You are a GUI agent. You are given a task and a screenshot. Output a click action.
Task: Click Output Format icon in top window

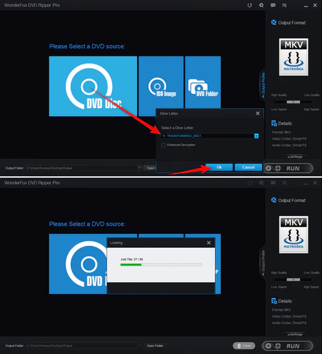click(274, 23)
